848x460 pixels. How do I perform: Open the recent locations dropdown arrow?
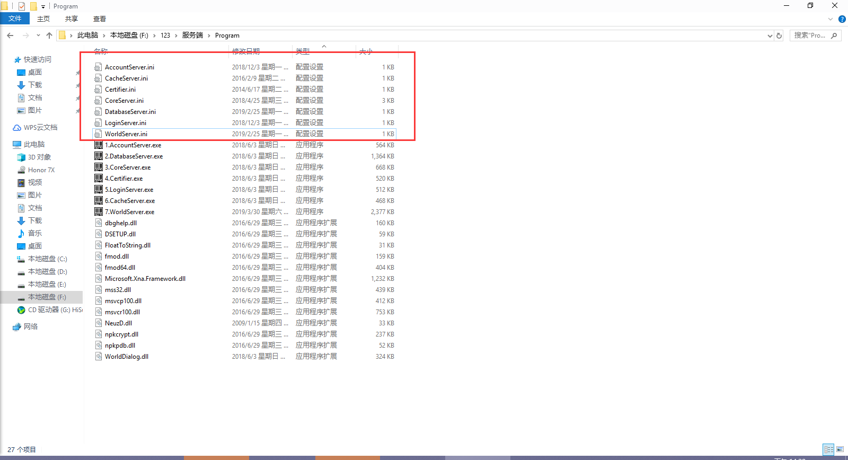[38, 36]
